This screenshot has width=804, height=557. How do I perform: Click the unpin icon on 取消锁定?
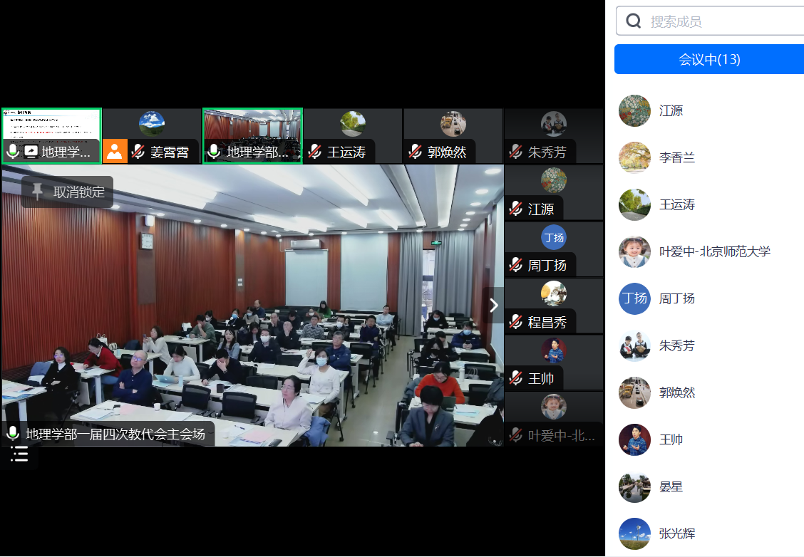(37, 192)
